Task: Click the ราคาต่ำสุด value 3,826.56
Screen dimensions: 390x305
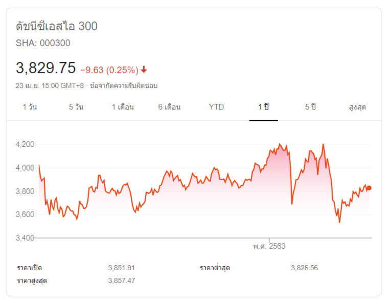Action: coord(305,268)
